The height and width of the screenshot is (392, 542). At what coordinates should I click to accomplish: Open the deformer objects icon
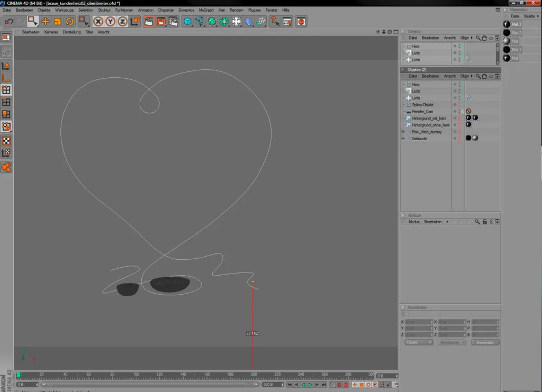249,22
